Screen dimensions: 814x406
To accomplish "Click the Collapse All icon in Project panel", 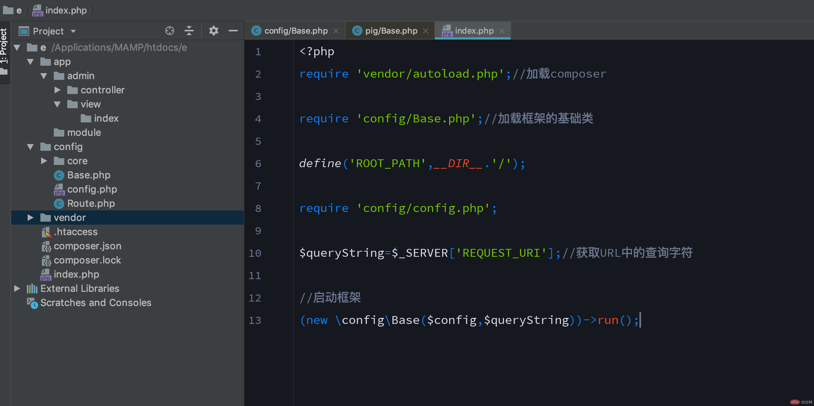I will [189, 31].
